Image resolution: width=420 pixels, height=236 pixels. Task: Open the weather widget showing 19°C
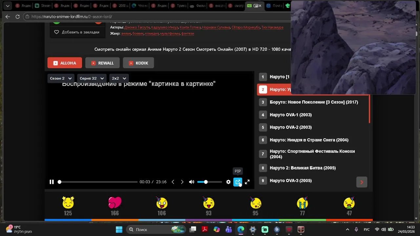(x=19, y=229)
